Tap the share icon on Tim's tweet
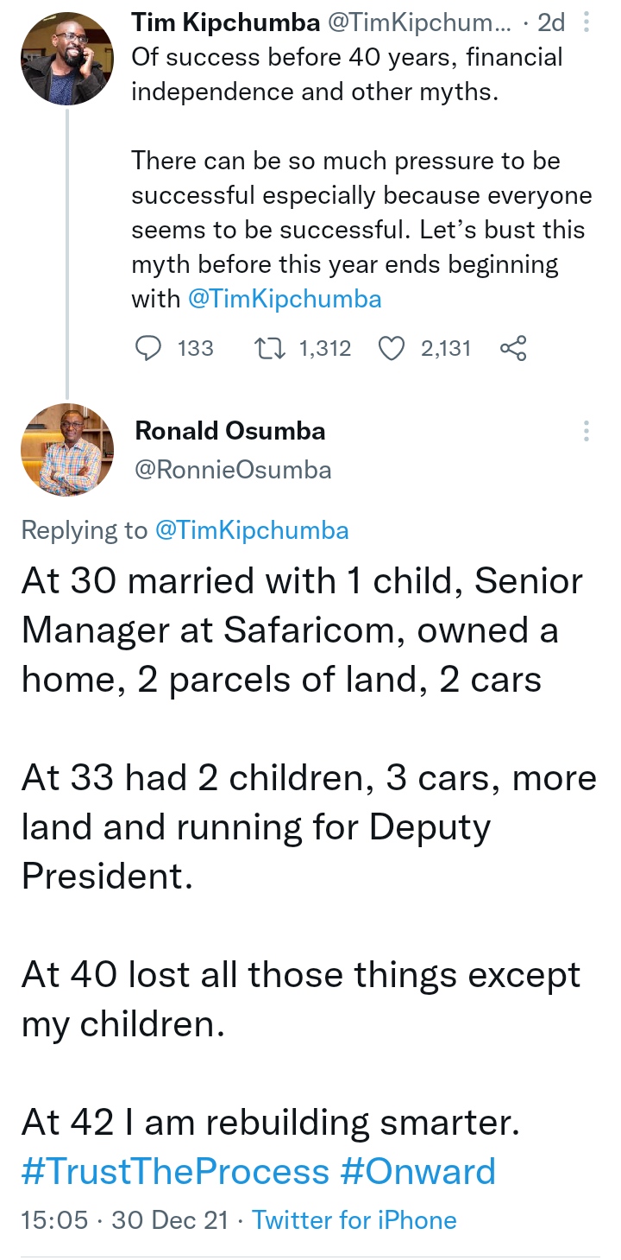Viewport: 621px width, 1260px height. point(513,348)
